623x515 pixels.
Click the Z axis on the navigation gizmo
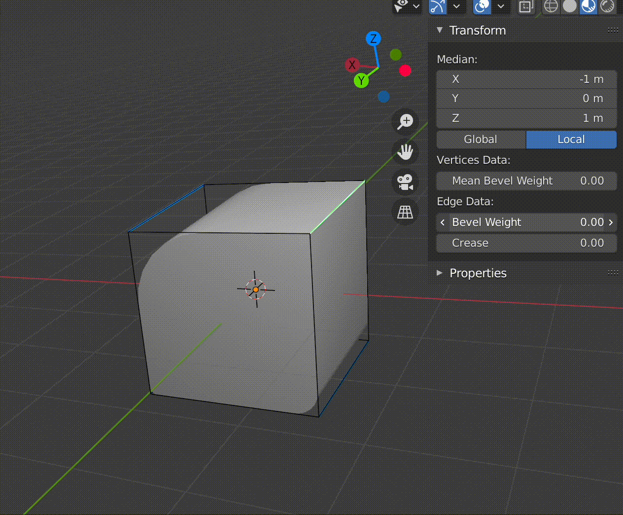[373, 39]
